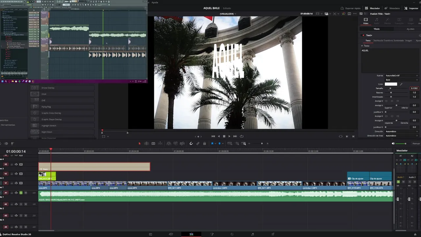Jump to last frame of timeline
The height and width of the screenshot is (237, 421).
(235, 136)
